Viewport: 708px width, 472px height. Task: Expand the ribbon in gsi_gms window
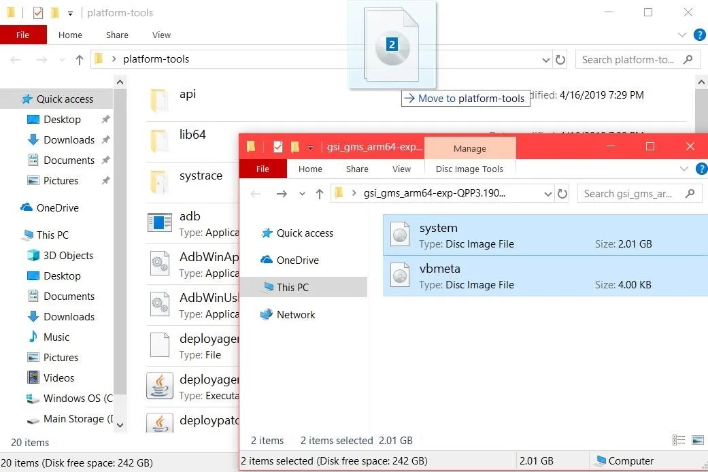click(x=684, y=169)
